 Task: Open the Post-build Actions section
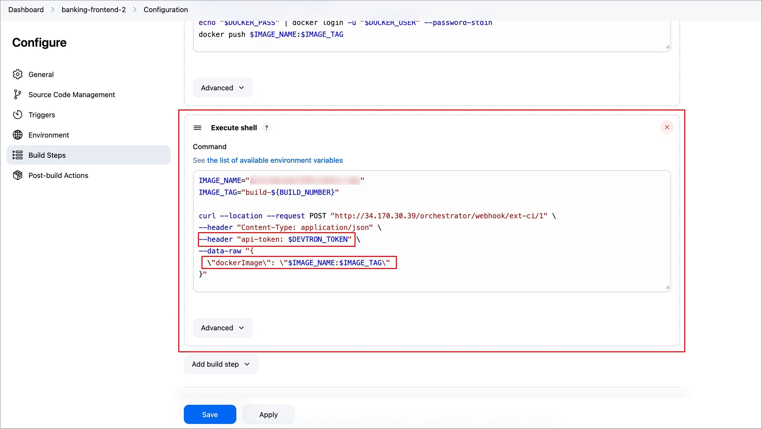pyautogui.click(x=58, y=175)
